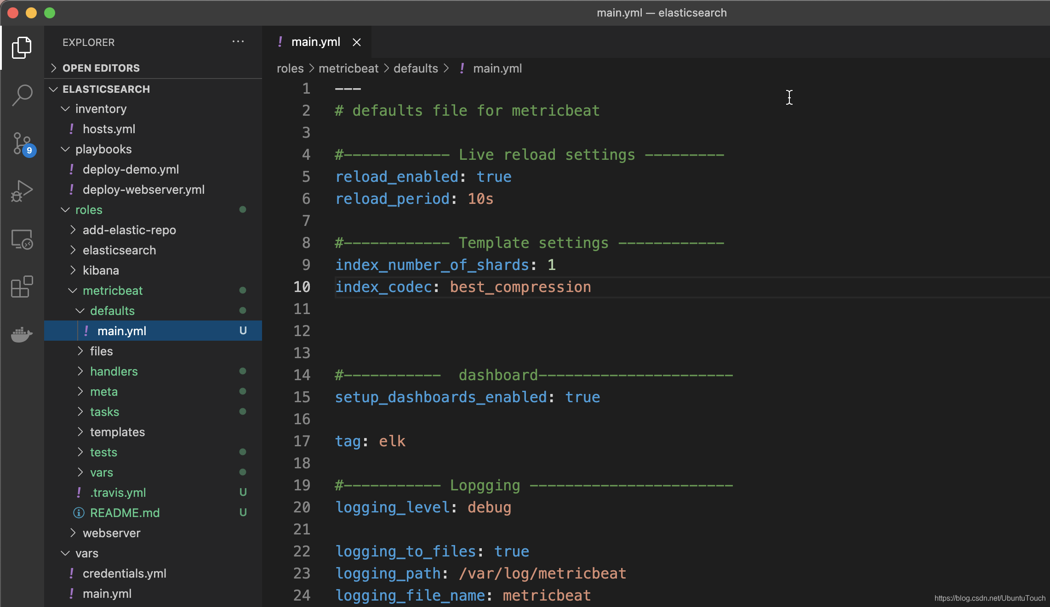
Task: Click the README.md info icon
Action: (x=78, y=513)
